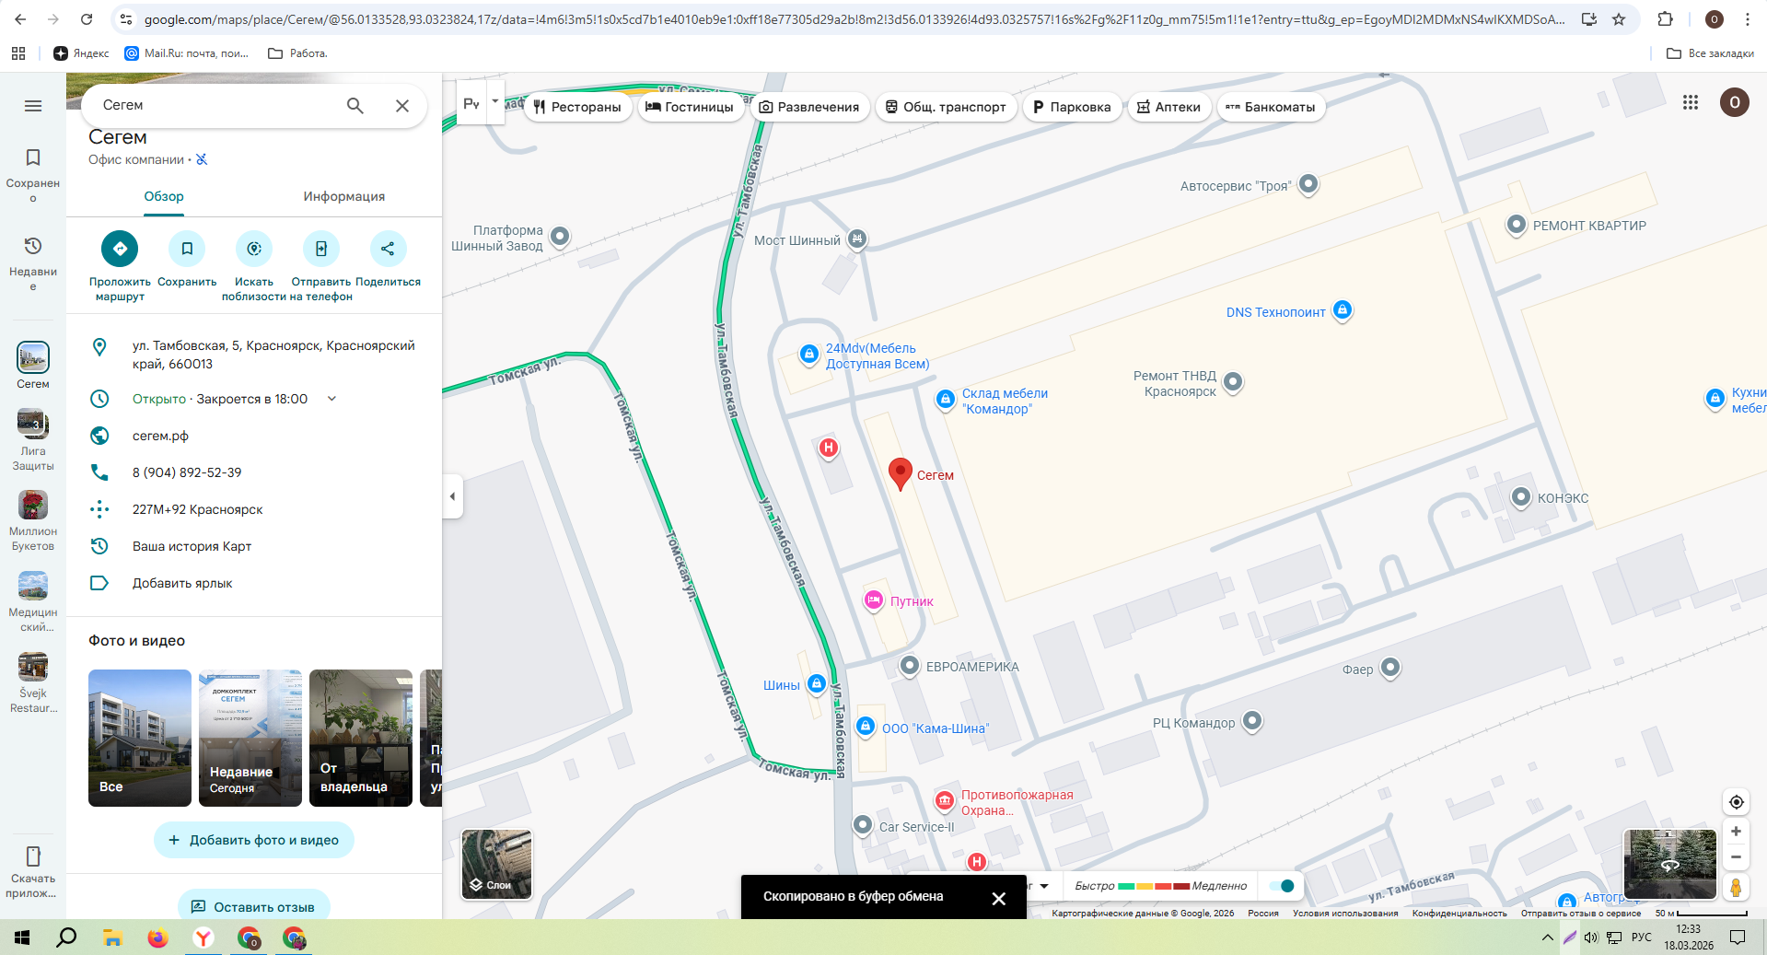
Task: Open the Street View preview thumbnail
Action: [1669, 864]
